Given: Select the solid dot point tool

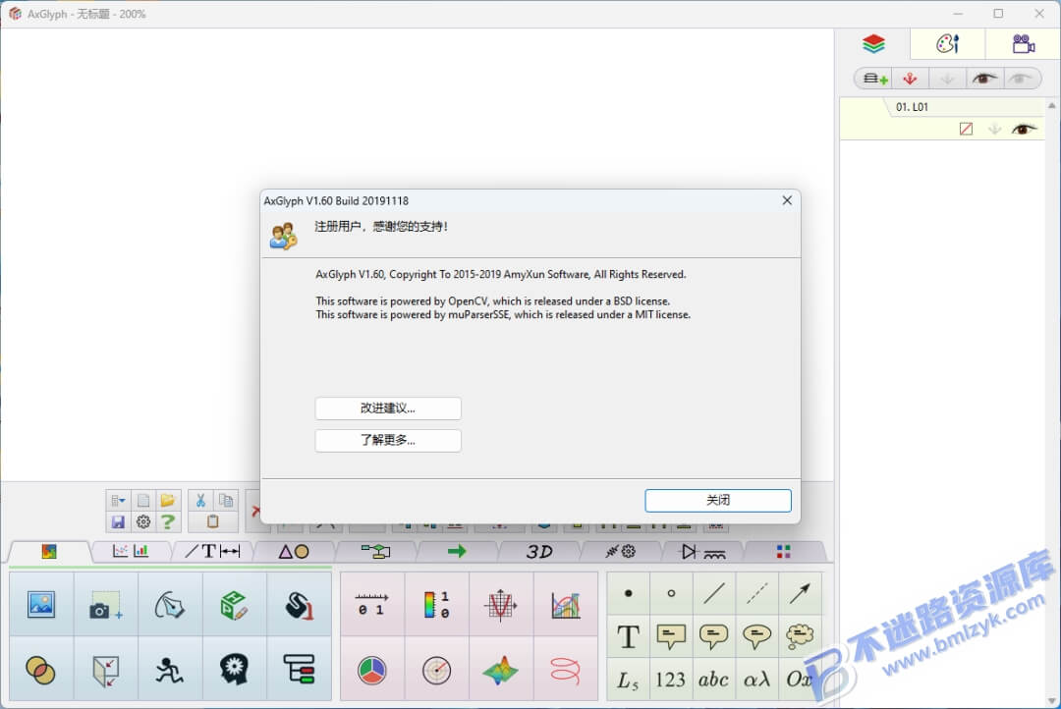Looking at the screenshot, I should (x=629, y=593).
